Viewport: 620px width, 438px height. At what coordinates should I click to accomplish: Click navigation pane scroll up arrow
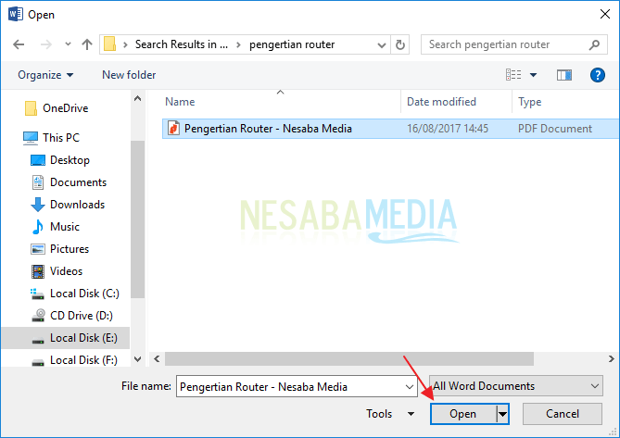(x=137, y=98)
